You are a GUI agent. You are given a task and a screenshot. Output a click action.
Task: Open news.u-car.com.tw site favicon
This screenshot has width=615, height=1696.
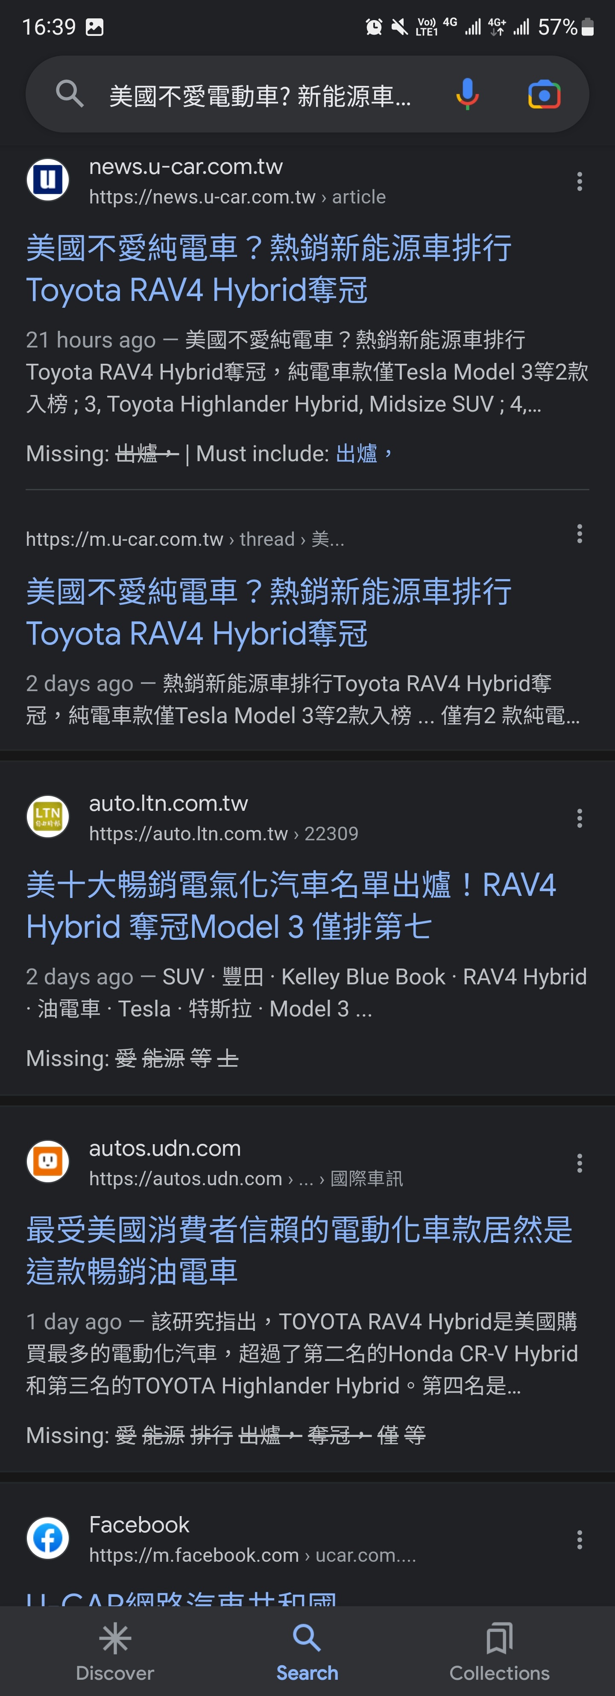pos(48,180)
